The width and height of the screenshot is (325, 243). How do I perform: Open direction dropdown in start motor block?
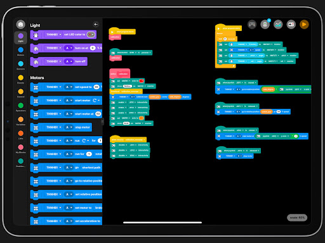tap(96, 101)
